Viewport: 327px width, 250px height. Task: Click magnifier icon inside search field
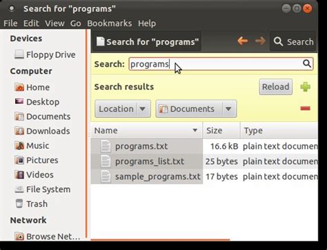pyautogui.click(x=307, y=63)
